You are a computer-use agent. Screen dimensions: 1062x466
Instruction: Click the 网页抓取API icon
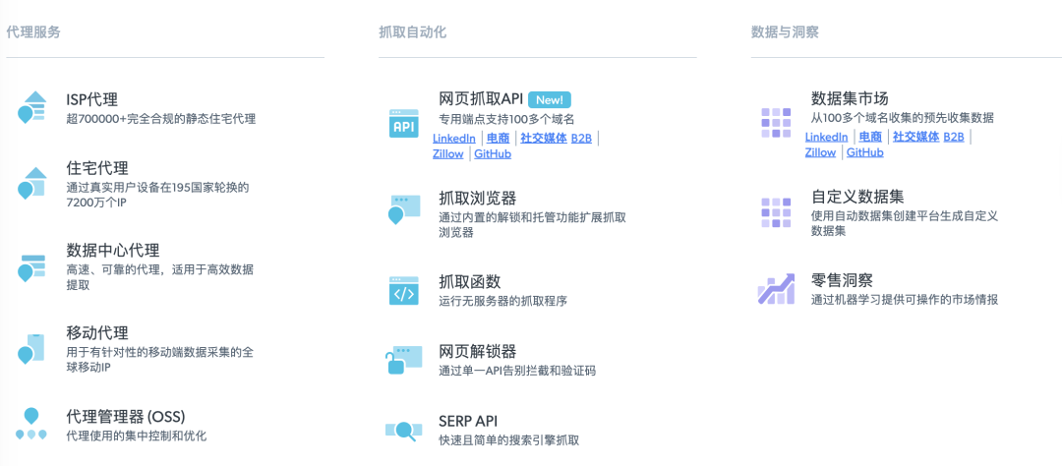coord(404,123)
